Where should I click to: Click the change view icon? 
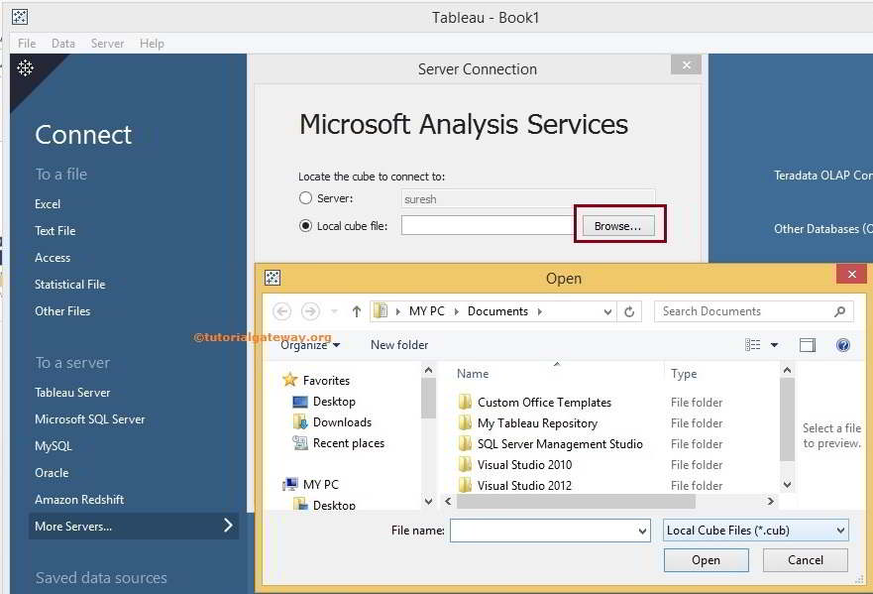tap(753, 345)
